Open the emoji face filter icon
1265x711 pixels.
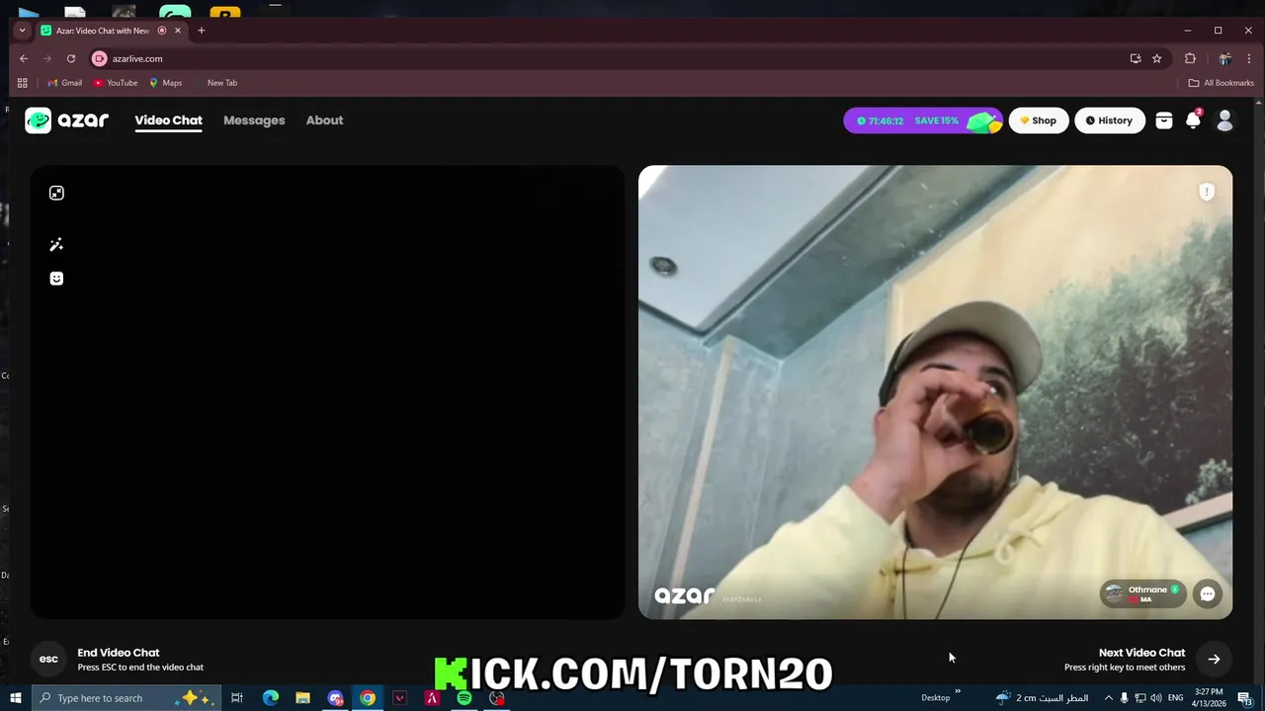pos(56,278)
